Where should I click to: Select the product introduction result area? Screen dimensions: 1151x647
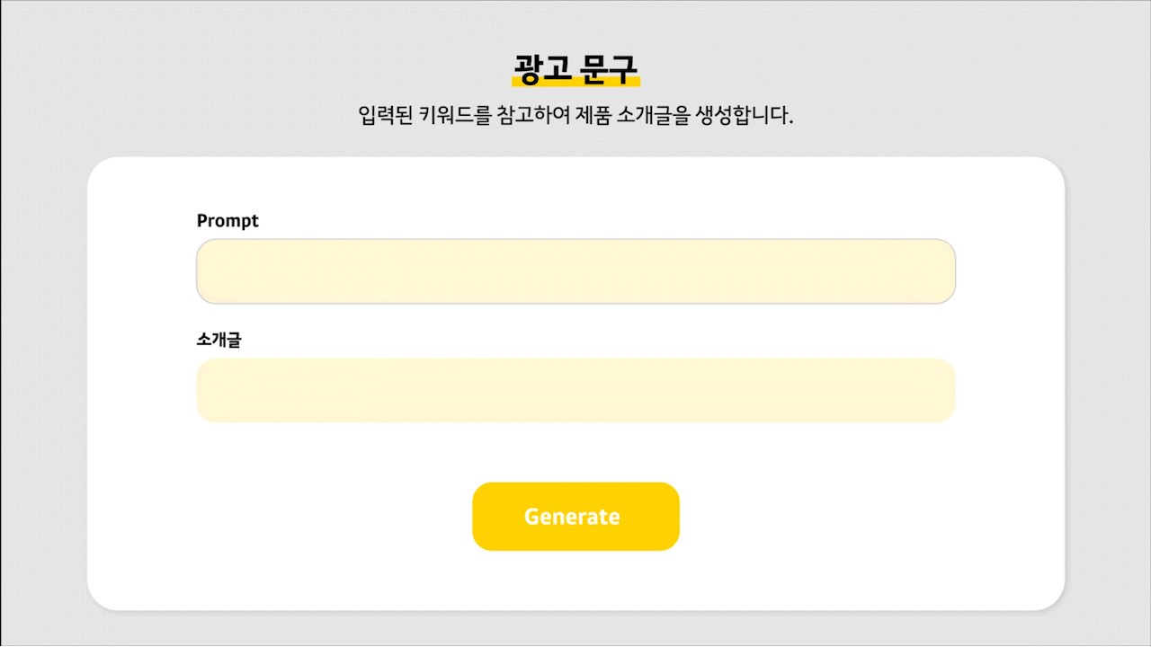[x=575, y=390]
